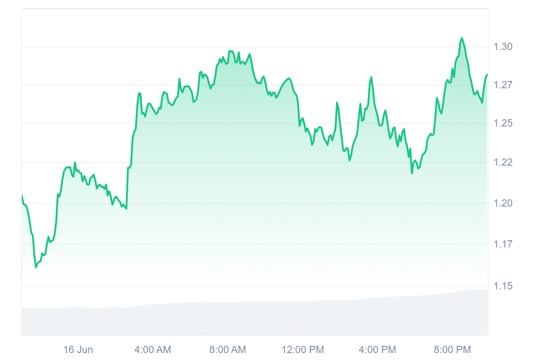Select the 1.22 price axis label
The width and height of the screenshot is (547, 364).
(x=503, y=162)
